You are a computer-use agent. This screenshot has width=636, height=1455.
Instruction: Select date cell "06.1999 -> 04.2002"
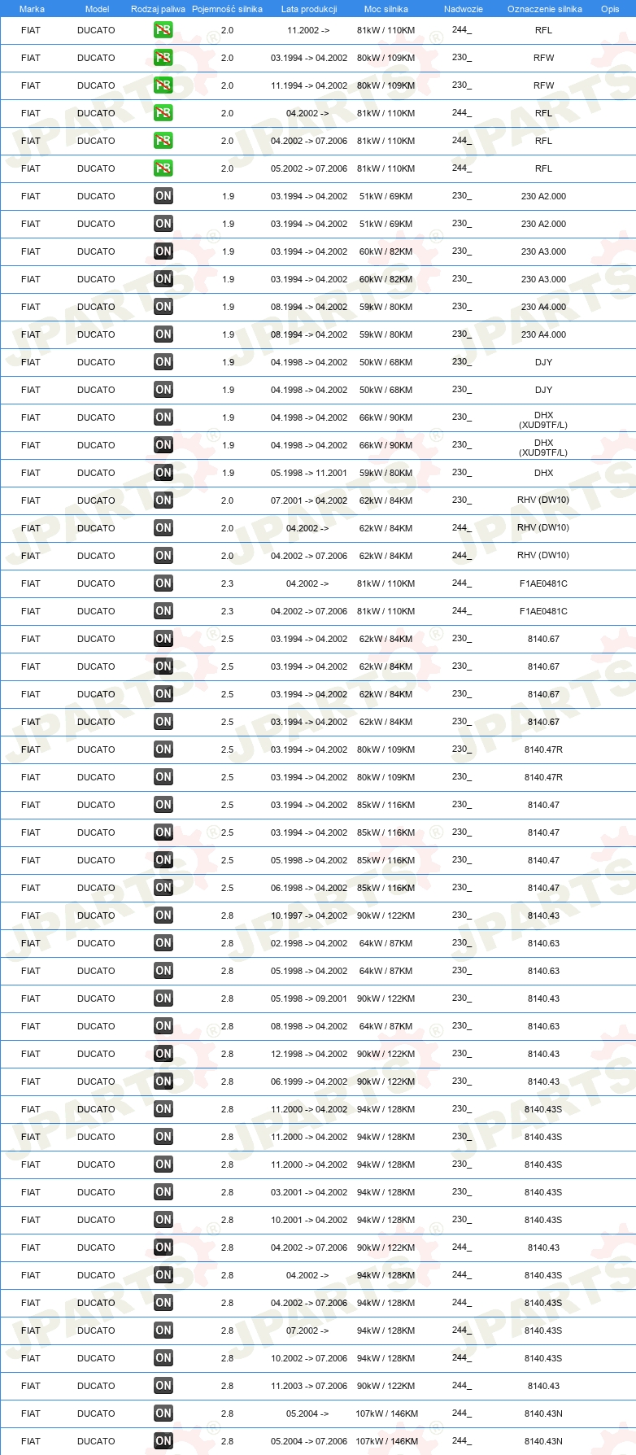pyautogui.click(x=309, y=1081)
